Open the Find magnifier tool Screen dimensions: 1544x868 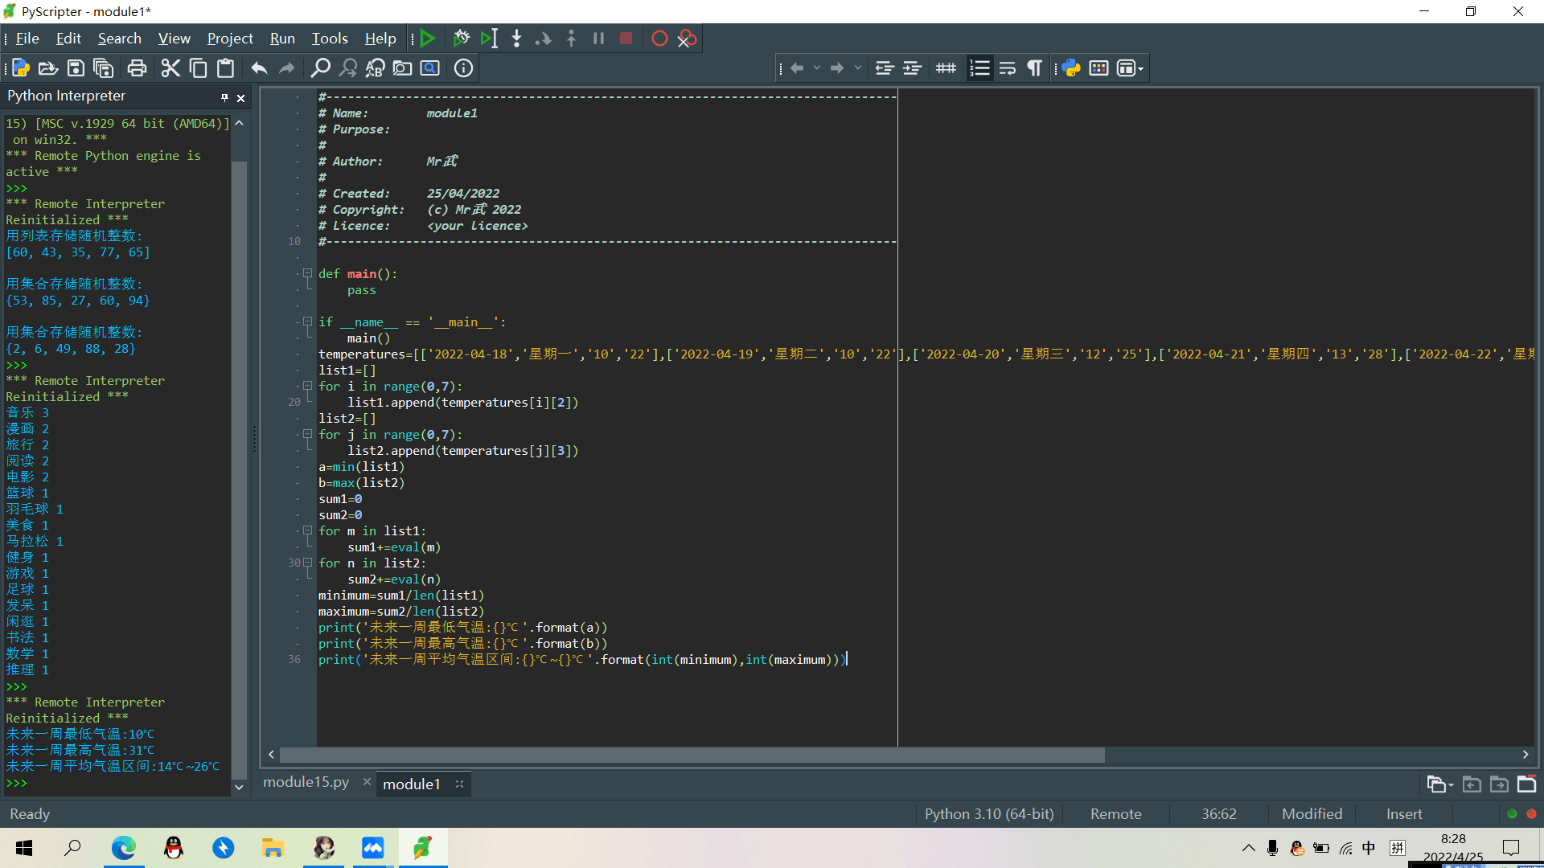tap(320, 68)
